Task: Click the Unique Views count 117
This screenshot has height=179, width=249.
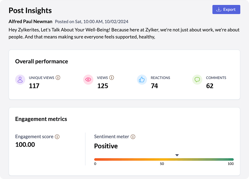Action: tap(34, 86)
